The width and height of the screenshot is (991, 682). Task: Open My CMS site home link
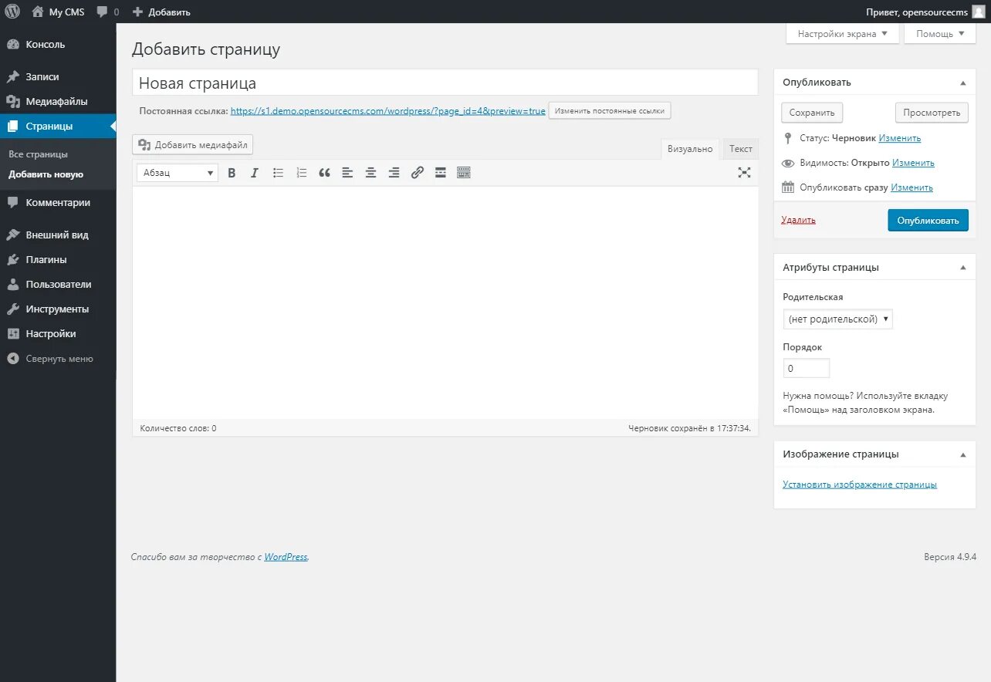point(58,12)
